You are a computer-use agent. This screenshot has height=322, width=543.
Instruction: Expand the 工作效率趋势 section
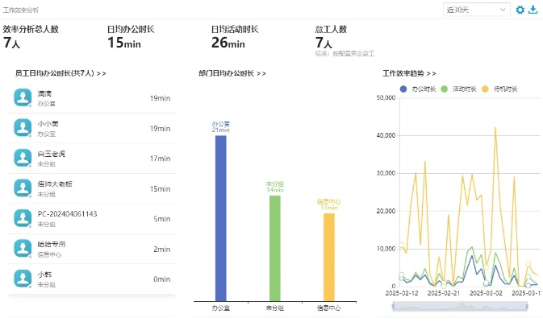click(x=410, y=72)
